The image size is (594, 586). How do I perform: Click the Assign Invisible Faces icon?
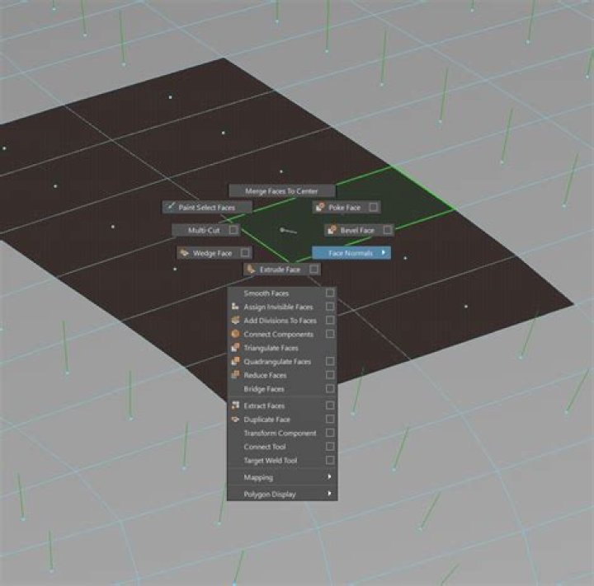[235, 307]
